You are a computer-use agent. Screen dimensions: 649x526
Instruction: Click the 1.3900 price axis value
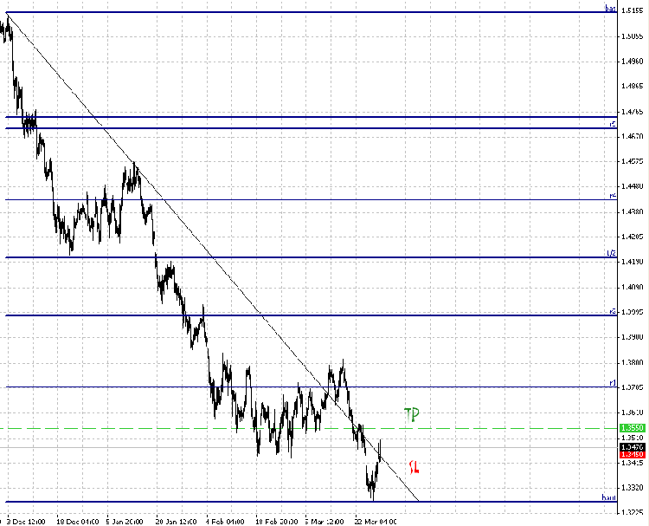coord(633,337)
